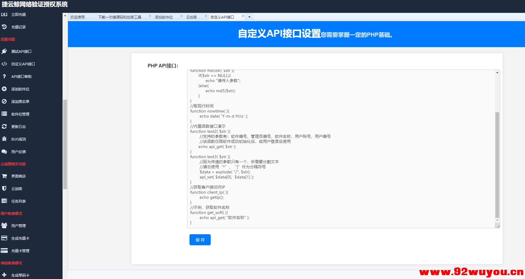Click the 保存 button
This screenshot has height=279, width=525.
click(200, 240)
